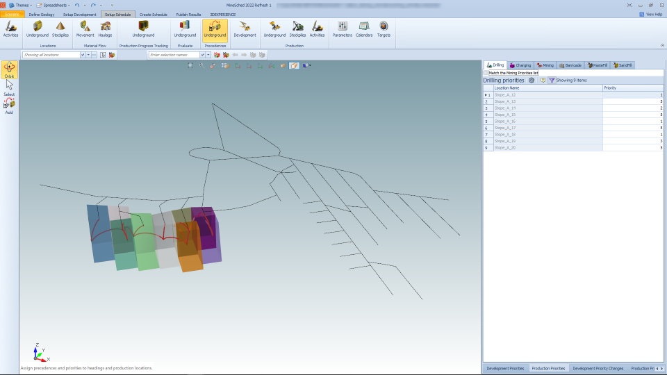Switch to the Mining priorities tab
This screenshot has width=667, height=375.
tap(545, 65)
